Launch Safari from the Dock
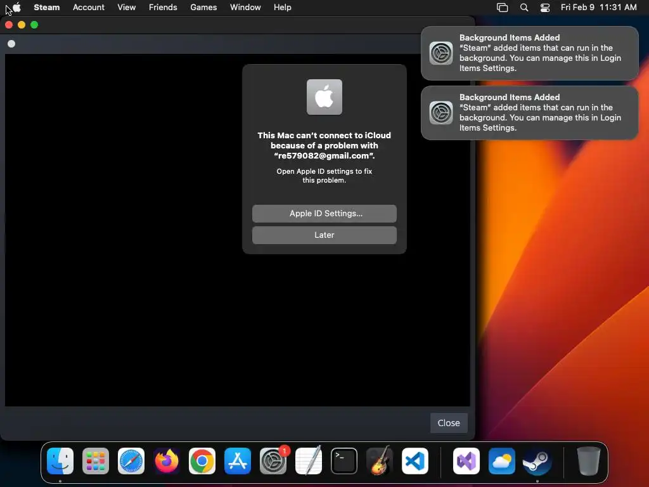 (x=131, y=461)
